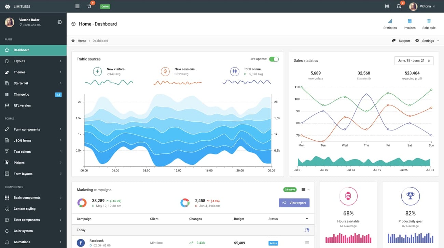This screenshot has width=444, height=248.
Task: Open the date range selector June 15 - June 21
Action: click(414, 60)
